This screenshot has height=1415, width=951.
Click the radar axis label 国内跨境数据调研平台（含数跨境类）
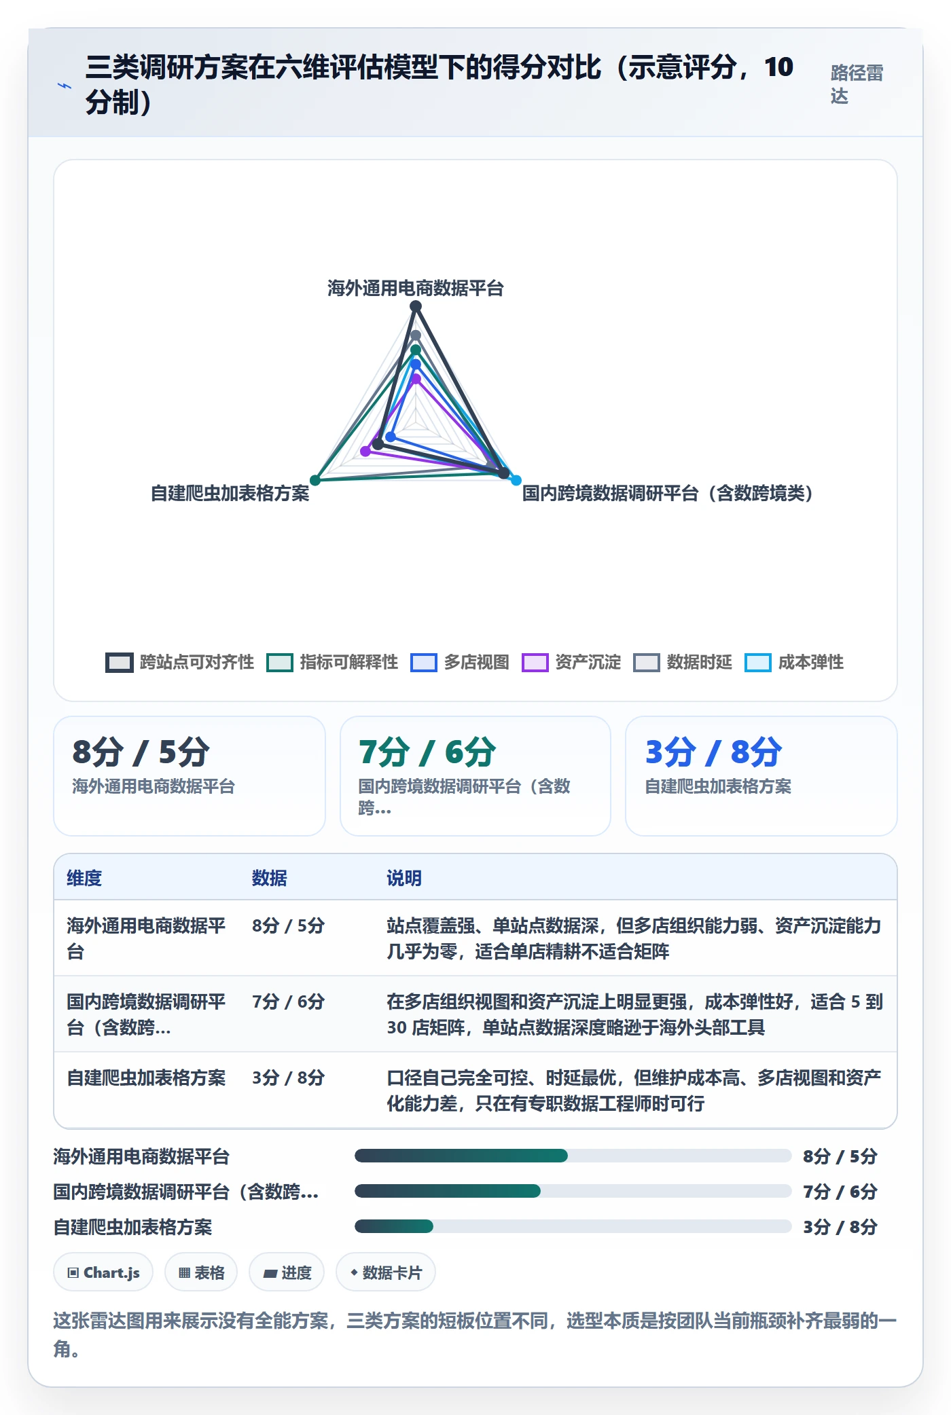tap(668, 493)
